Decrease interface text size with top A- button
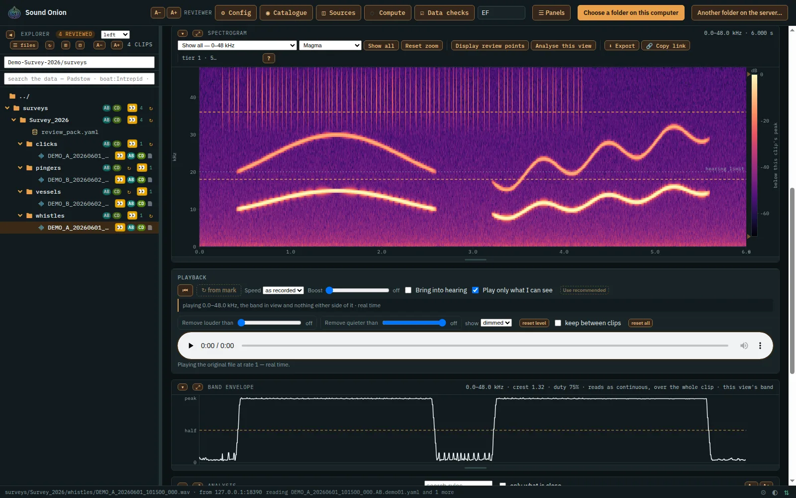The height and width of the screenshot is (498, 796). [x=158, y=12]
